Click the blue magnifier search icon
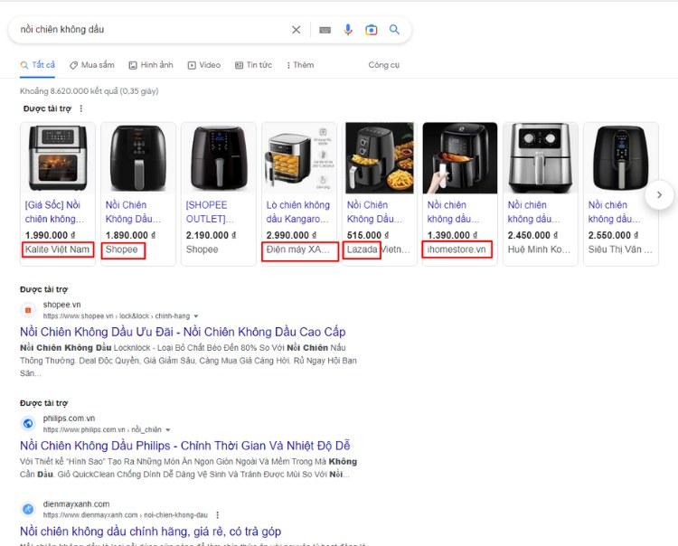 (394, 30)
